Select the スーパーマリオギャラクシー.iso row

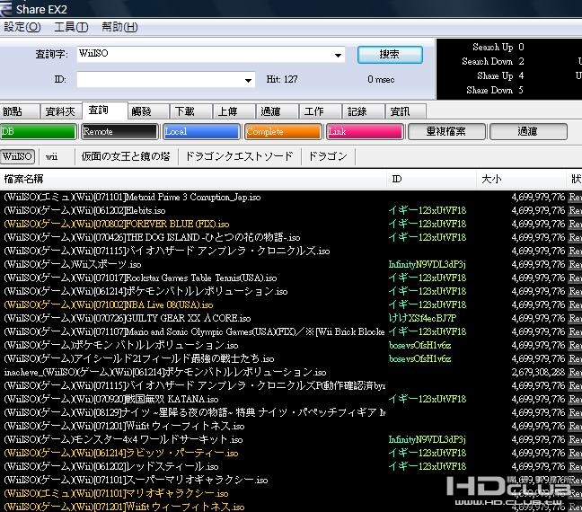click(291, 480)
